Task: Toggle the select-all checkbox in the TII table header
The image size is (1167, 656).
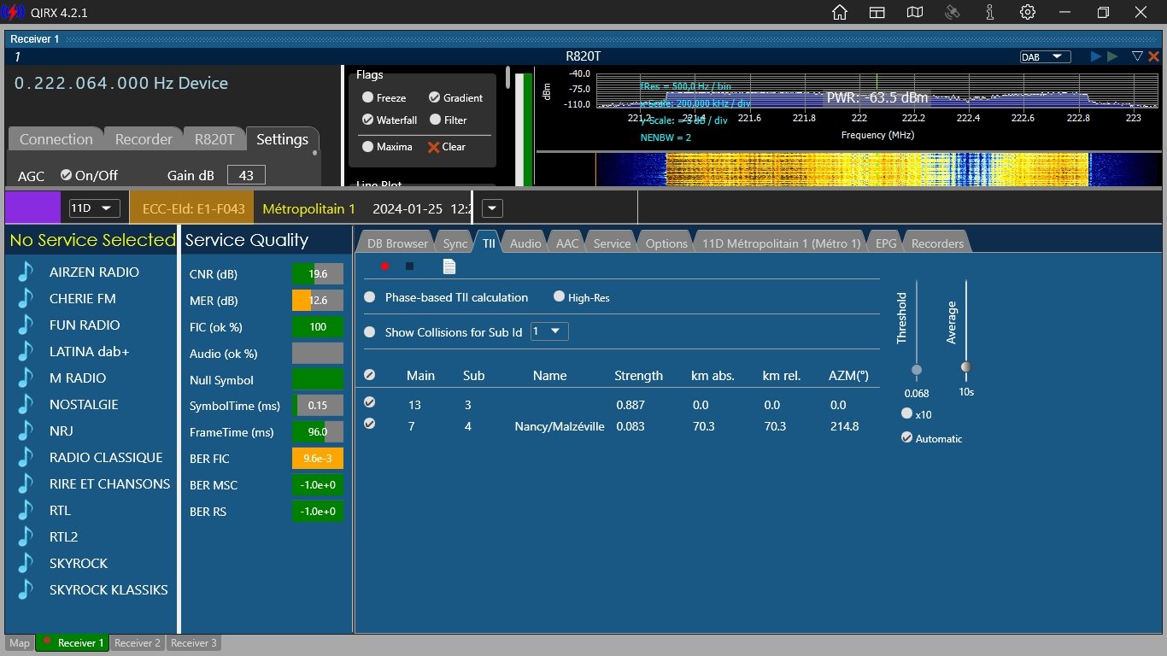Action: [369, 375]
